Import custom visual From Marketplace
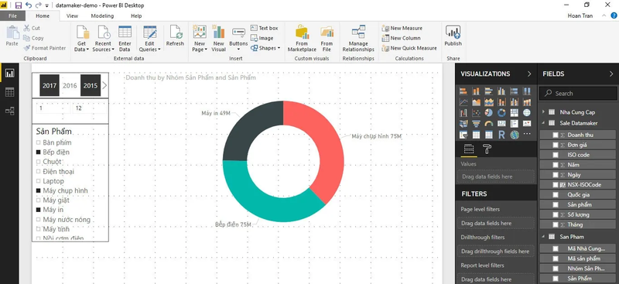This screenshot has height=284, width=619. tap(302, 39)
